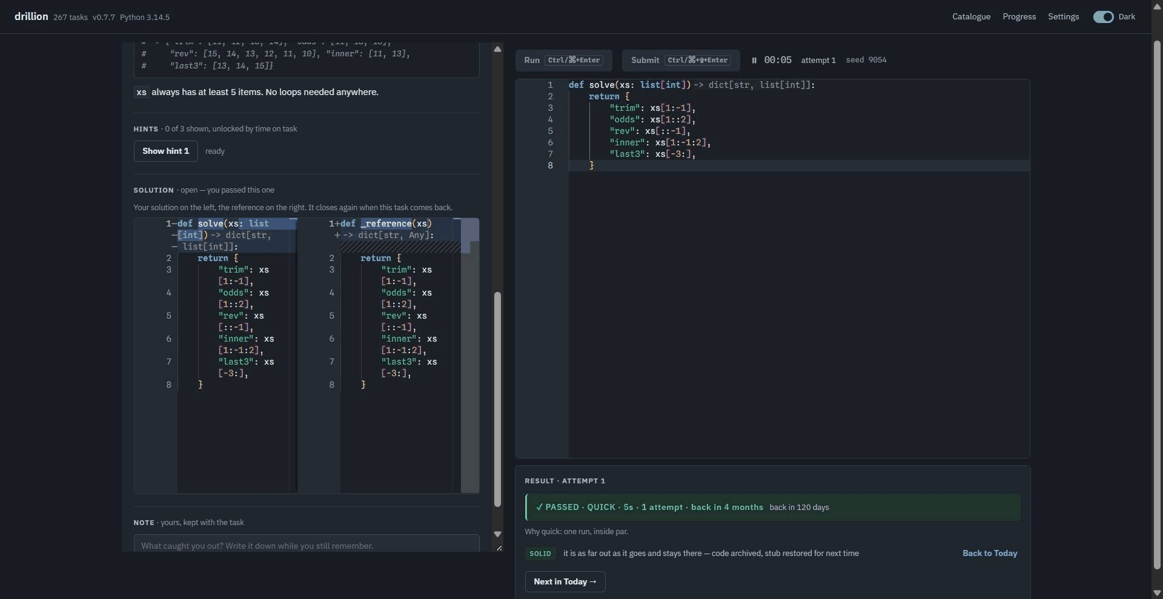Image resolution: width=1163 pixels, height=599 pixels.
Task: Continue with Next in Today
Action: tap(565, 581)
